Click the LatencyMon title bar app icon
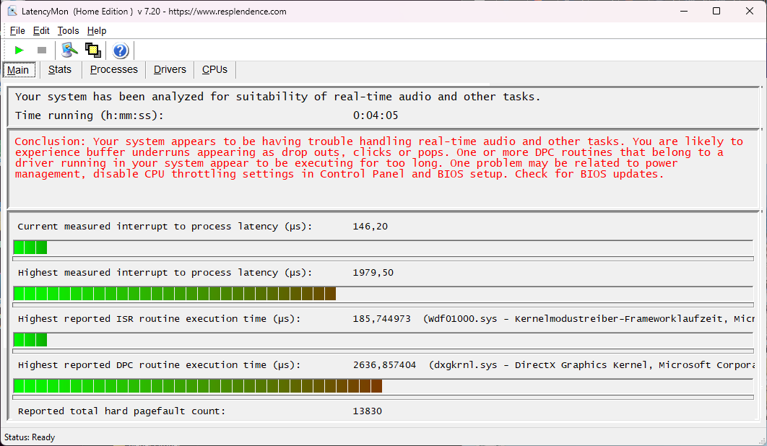767x446 pixels. coord(12,12)
